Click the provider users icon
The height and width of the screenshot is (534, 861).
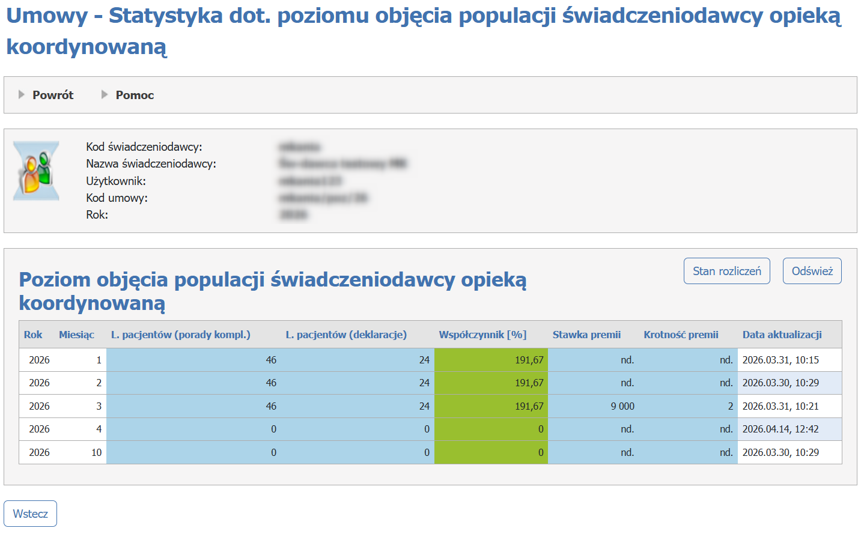click(36, 171)
